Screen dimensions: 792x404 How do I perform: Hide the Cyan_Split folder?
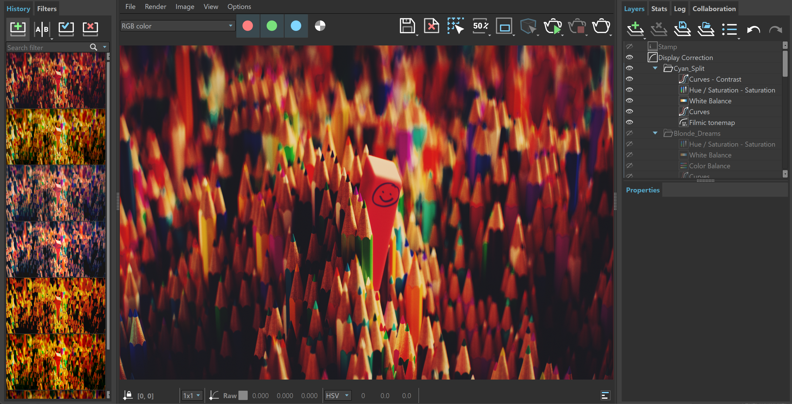click(629, 68)
